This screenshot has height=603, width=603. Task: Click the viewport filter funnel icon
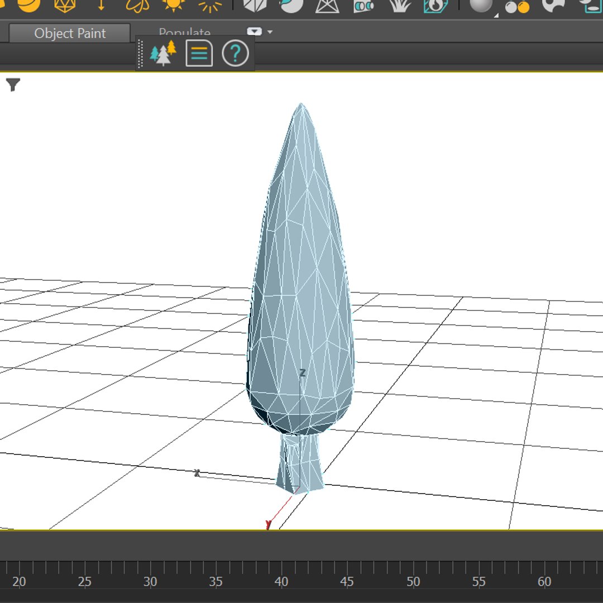point(13,85)
